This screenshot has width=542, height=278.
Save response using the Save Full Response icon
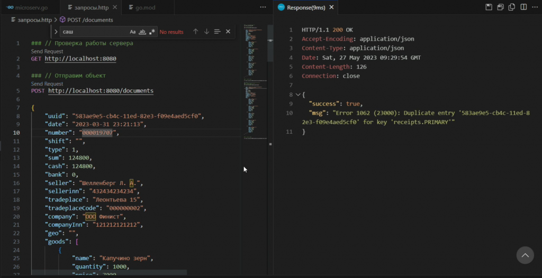click(x=489, y=7)
